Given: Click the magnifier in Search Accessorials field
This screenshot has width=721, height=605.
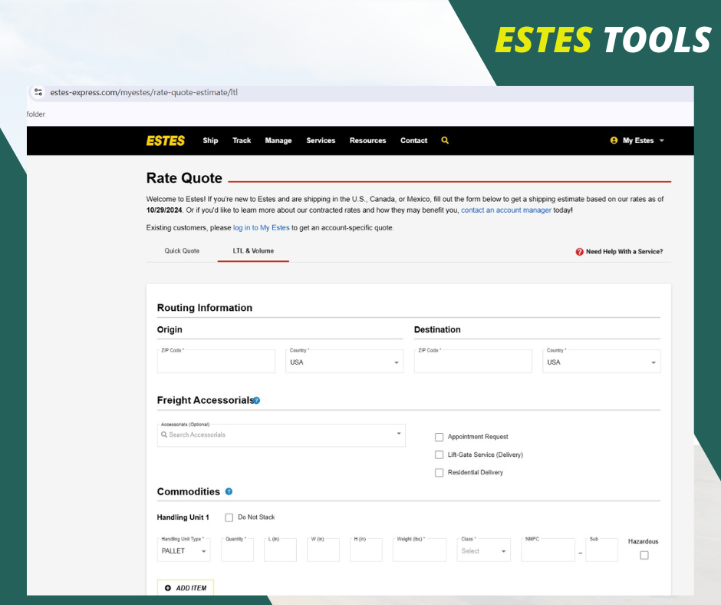Looking at the screenshot, I should coord(164,435).
